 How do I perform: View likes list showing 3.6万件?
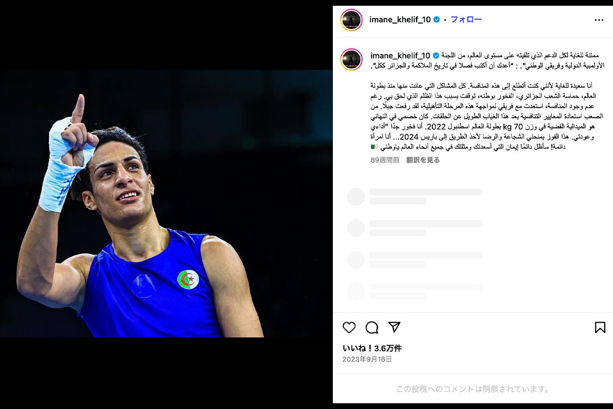point(372,348)
